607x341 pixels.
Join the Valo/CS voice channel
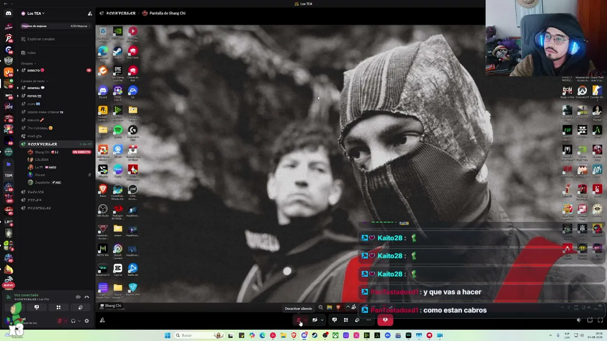[55, 192]
